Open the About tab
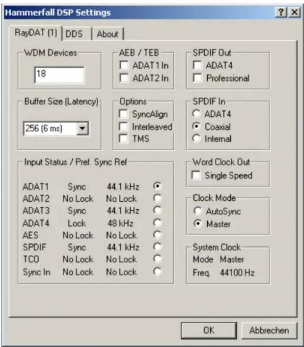This screenshot has width=304, height=347. (x=108, y=34)
